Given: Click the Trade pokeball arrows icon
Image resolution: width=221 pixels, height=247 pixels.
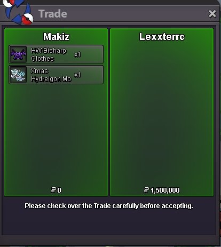Looking at the screenshot, I should [19, 12].
